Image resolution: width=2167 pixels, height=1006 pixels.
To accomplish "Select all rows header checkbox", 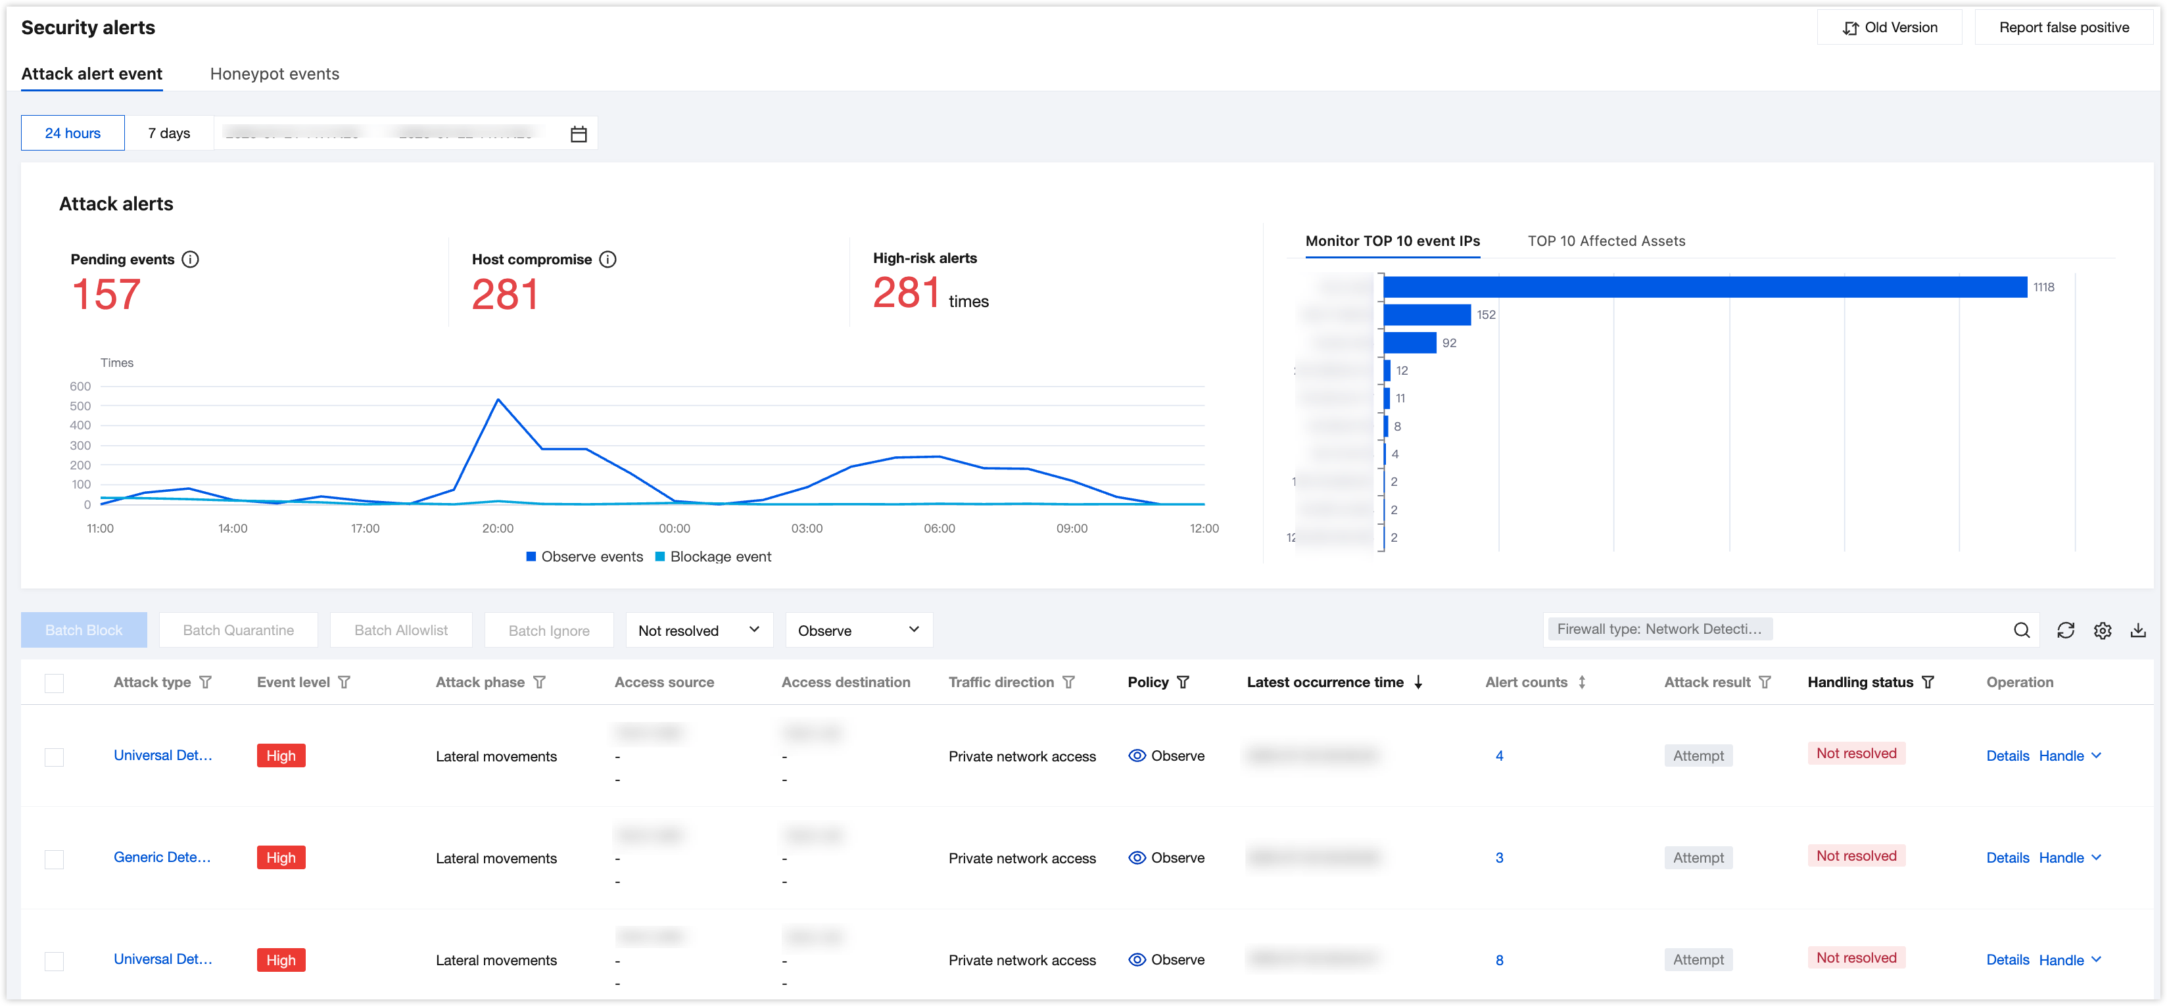I will 55,683.
